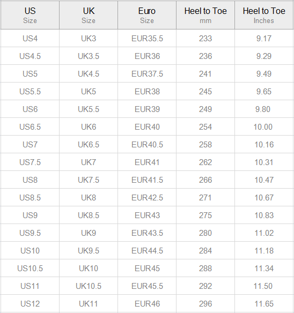Select the US6.5 cell
Screen dimensions: 294x313
[30, 127]
